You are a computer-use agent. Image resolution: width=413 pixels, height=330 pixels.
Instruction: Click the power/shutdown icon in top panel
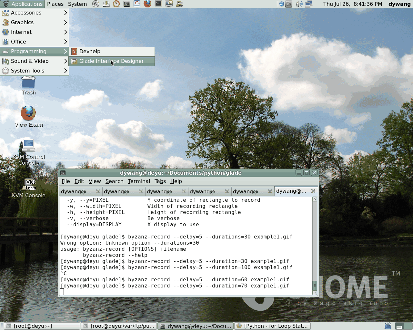(96, 4)
